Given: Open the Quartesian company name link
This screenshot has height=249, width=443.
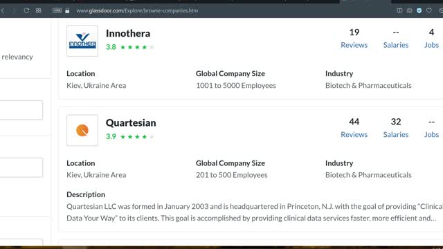Looking at the screenshot, I should [131, 123].
